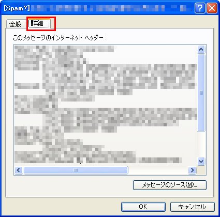Click the up arrow of the vertical scrollbar
220x217 pixels.
coord(201,50)
